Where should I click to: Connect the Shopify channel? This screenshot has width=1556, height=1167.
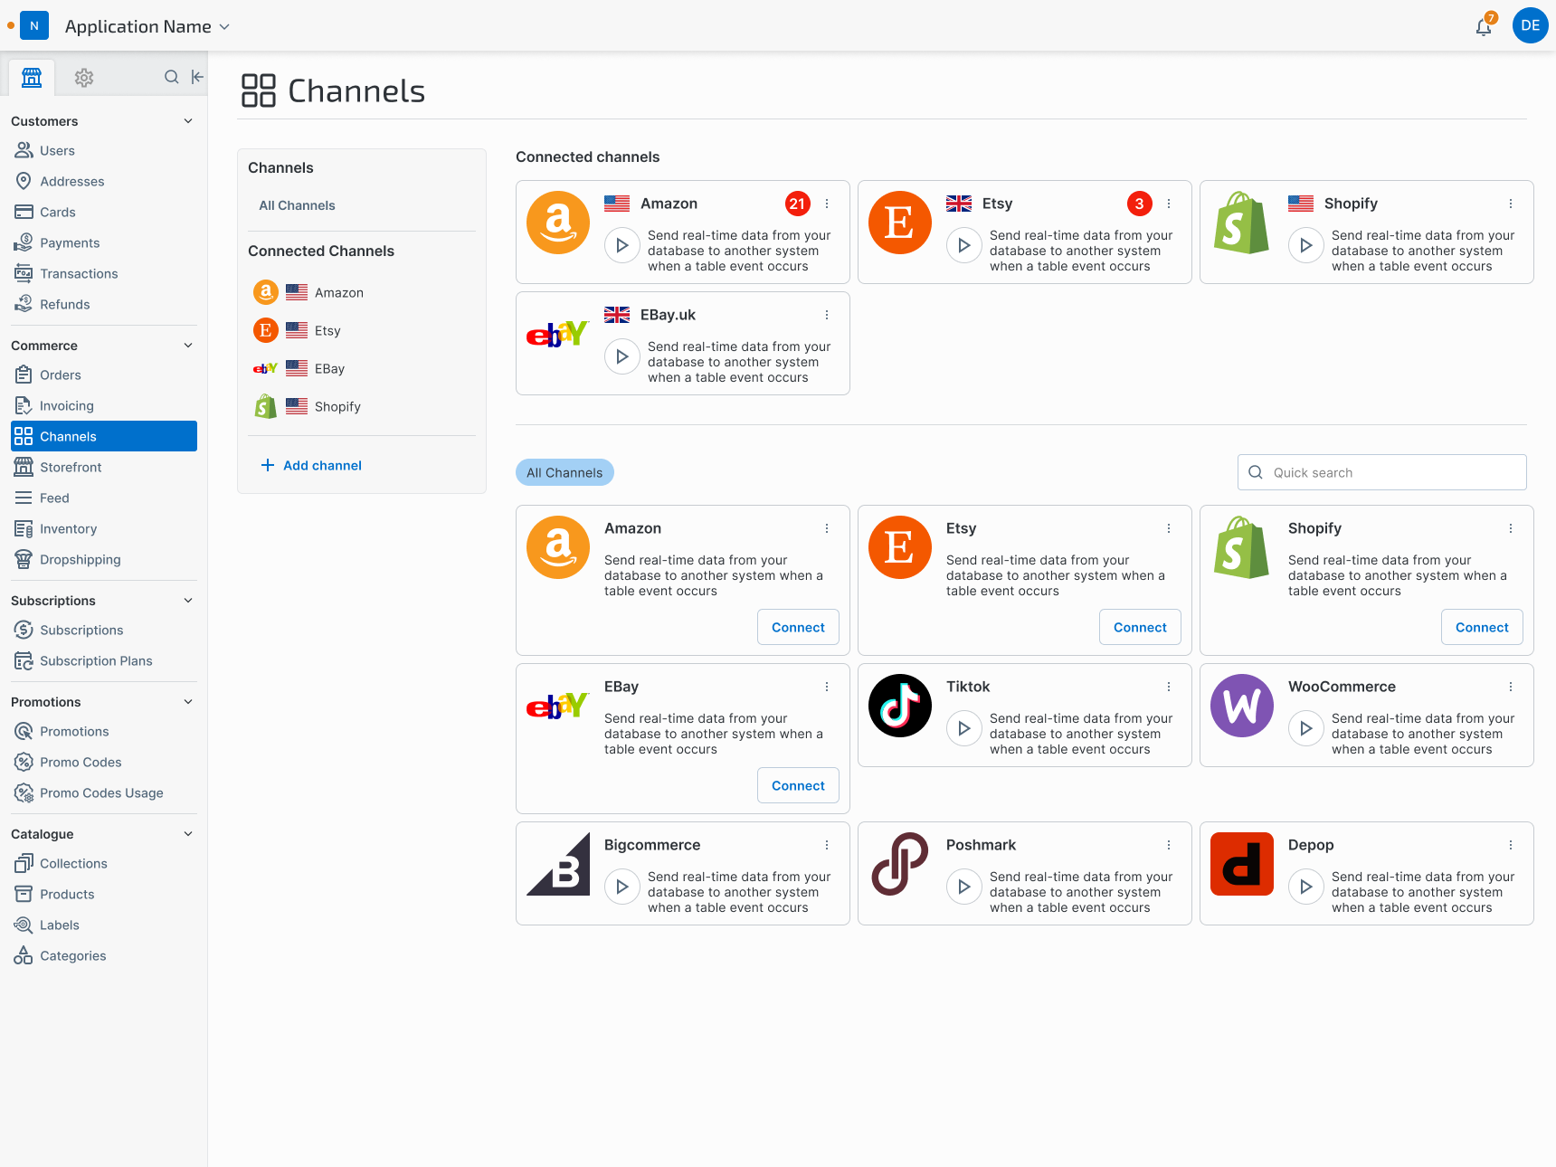coord(1482,627)
